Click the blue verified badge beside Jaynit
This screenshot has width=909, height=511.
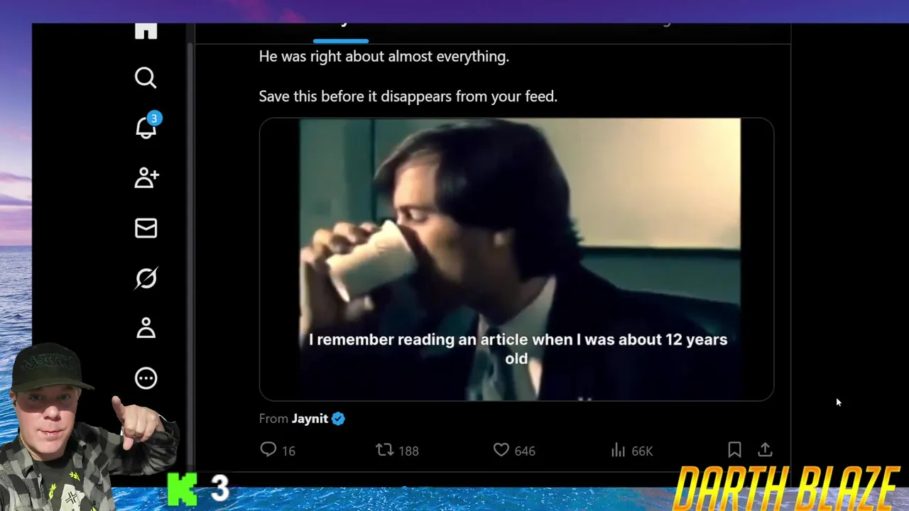pyautogui.click(x=338, y=419)
